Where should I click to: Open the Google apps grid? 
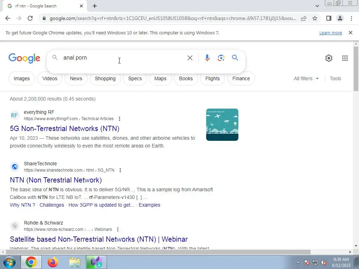click(345, 58)
